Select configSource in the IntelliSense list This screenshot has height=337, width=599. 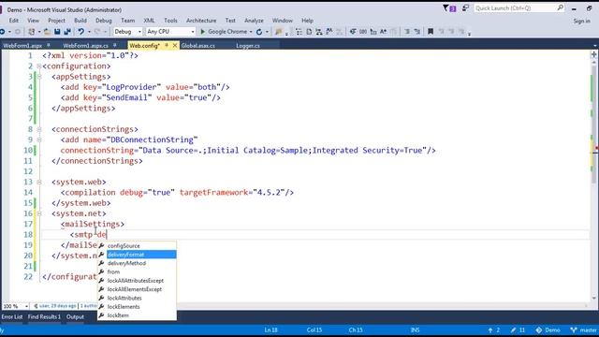[x=137, y=245]
